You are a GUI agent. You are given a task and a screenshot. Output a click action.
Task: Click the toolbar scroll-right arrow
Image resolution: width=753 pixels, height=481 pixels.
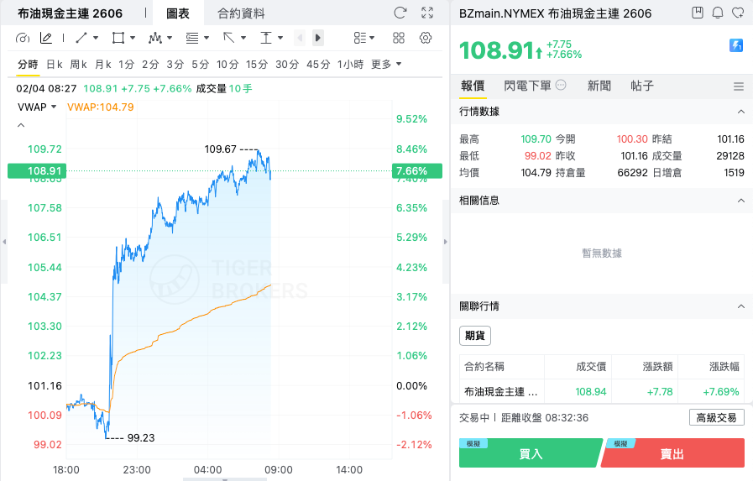tap(318, 38)
